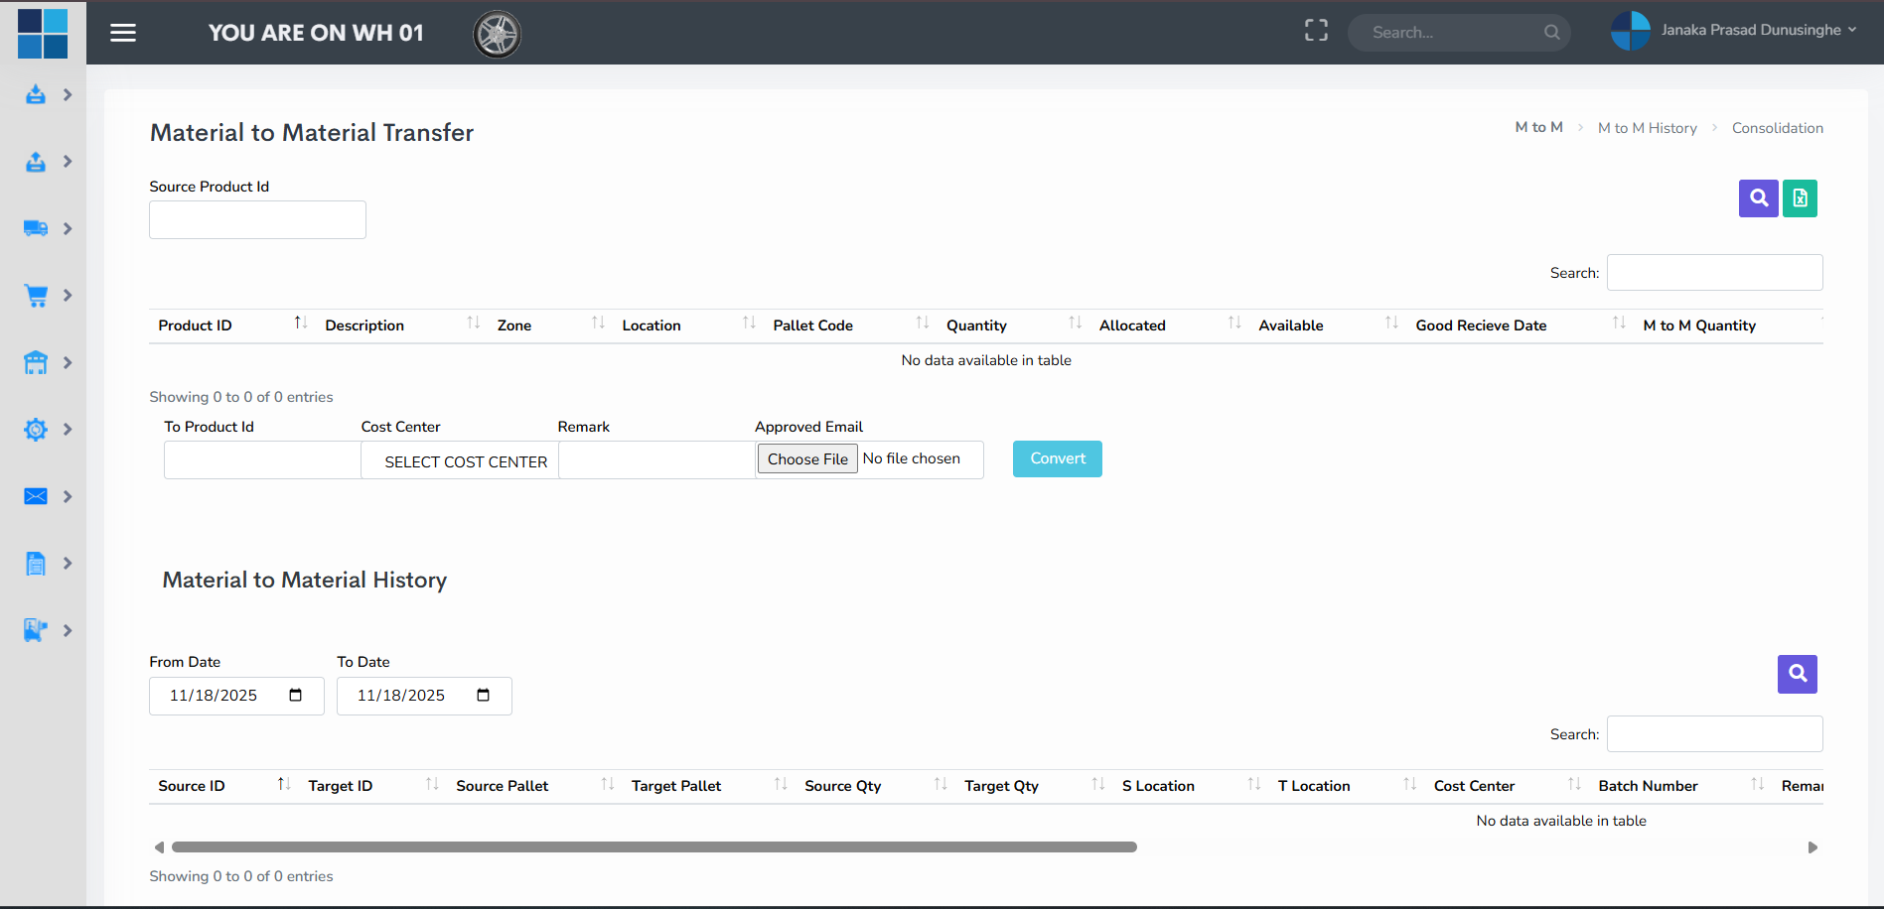Enter fullscreen mode with the header icon
Viewport: 1884px width, 909px height.
(x=1316, y=31)
